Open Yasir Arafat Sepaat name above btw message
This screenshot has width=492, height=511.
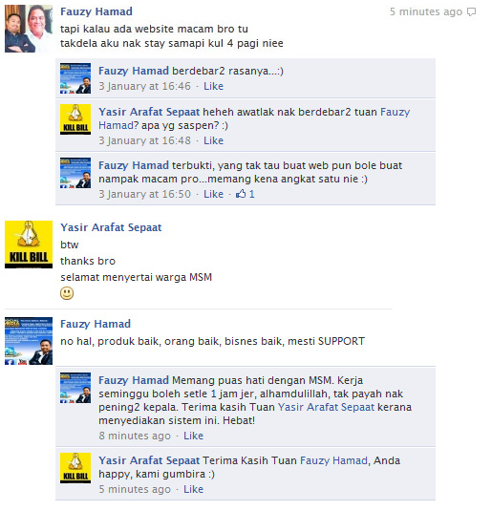(x=111, y=227)
